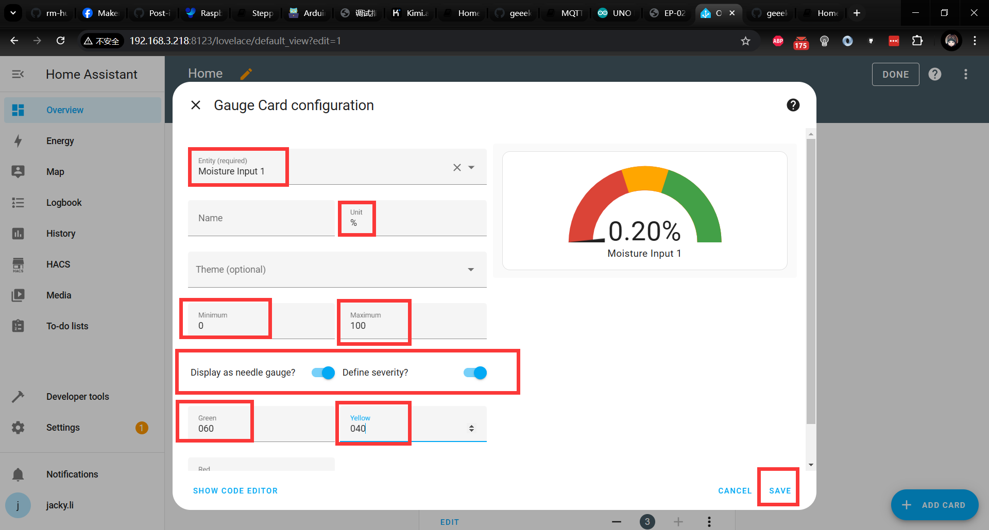This screenshot has height=530, width=989.
Task: Switch to the Stepp browser tab
Action: point(255,13)
